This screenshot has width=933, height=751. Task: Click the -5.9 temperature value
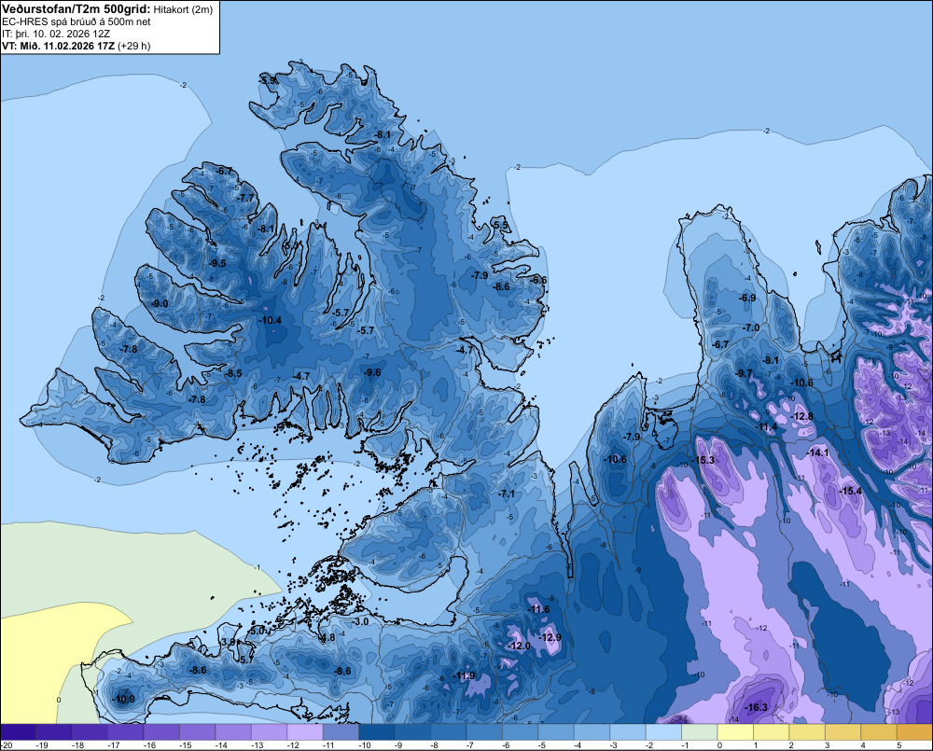click(x=269, y=79)
